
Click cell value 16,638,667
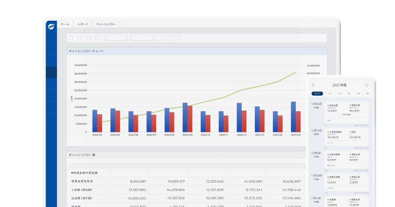[x=292, y=181]
